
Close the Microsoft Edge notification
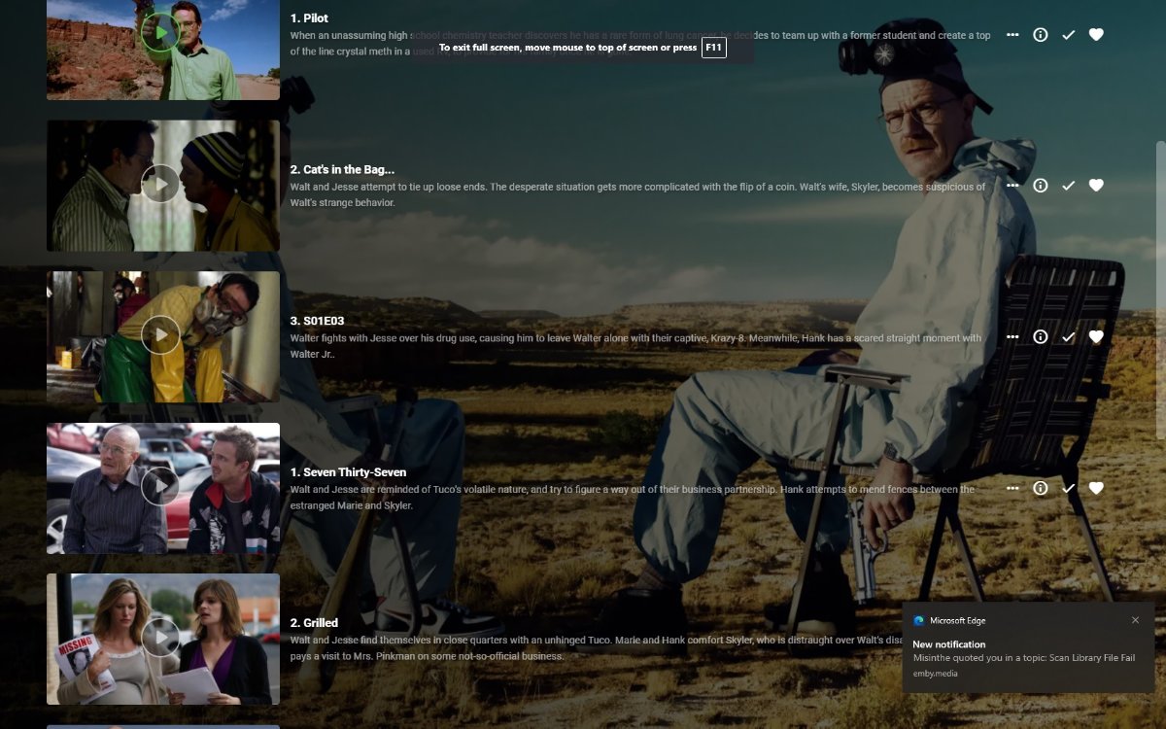(x=1135, y=620)
